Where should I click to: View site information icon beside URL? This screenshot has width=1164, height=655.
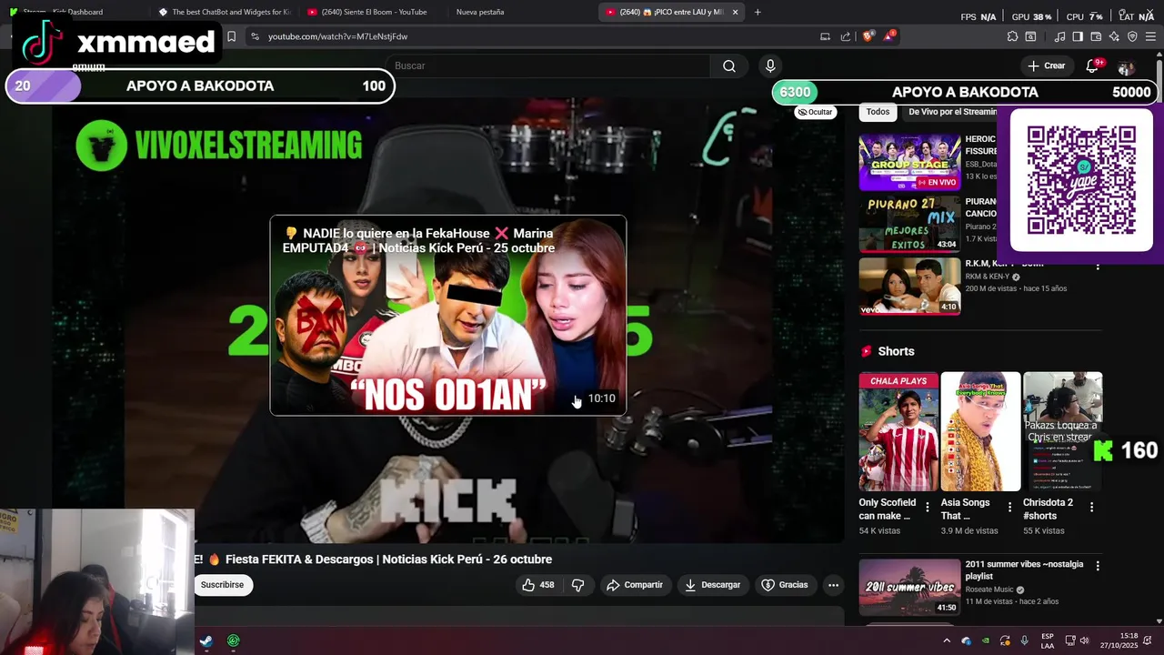point(255,36)
